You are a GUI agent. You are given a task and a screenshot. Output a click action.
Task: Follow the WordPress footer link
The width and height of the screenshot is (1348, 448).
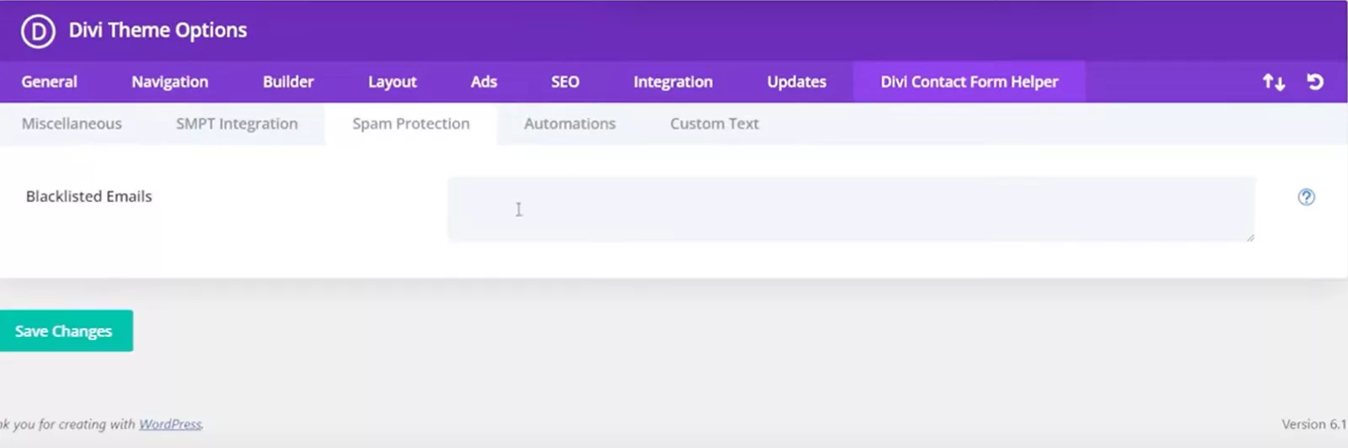[170, 424]
